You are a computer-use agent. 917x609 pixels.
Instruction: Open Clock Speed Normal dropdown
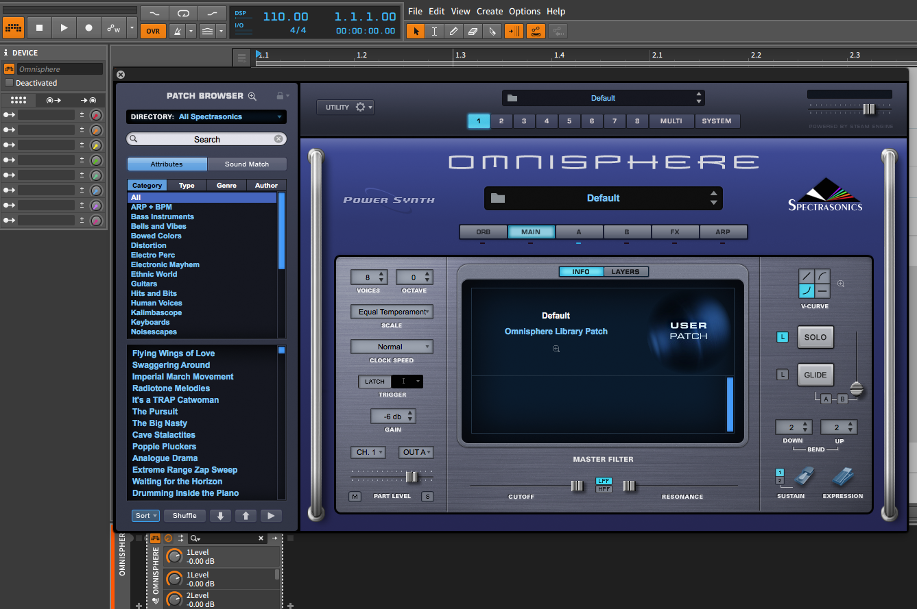coord(392,347)
